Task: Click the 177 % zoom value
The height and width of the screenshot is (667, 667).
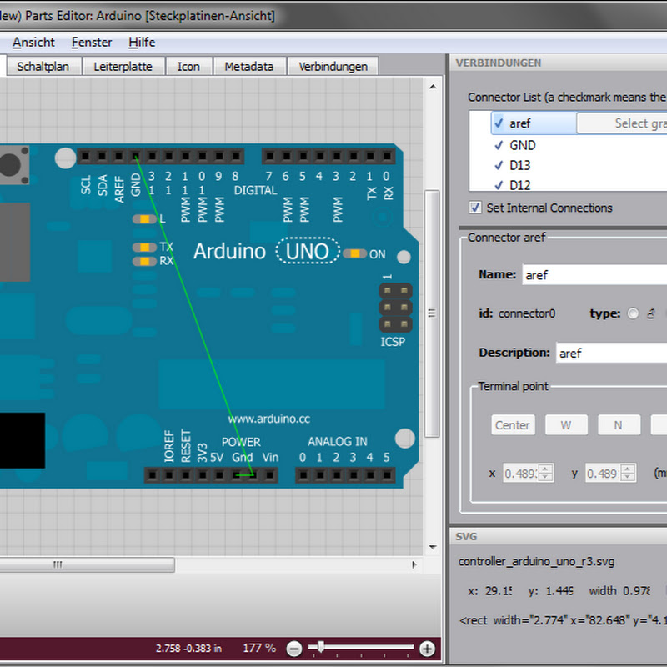Action: click(x=259, y=649)
